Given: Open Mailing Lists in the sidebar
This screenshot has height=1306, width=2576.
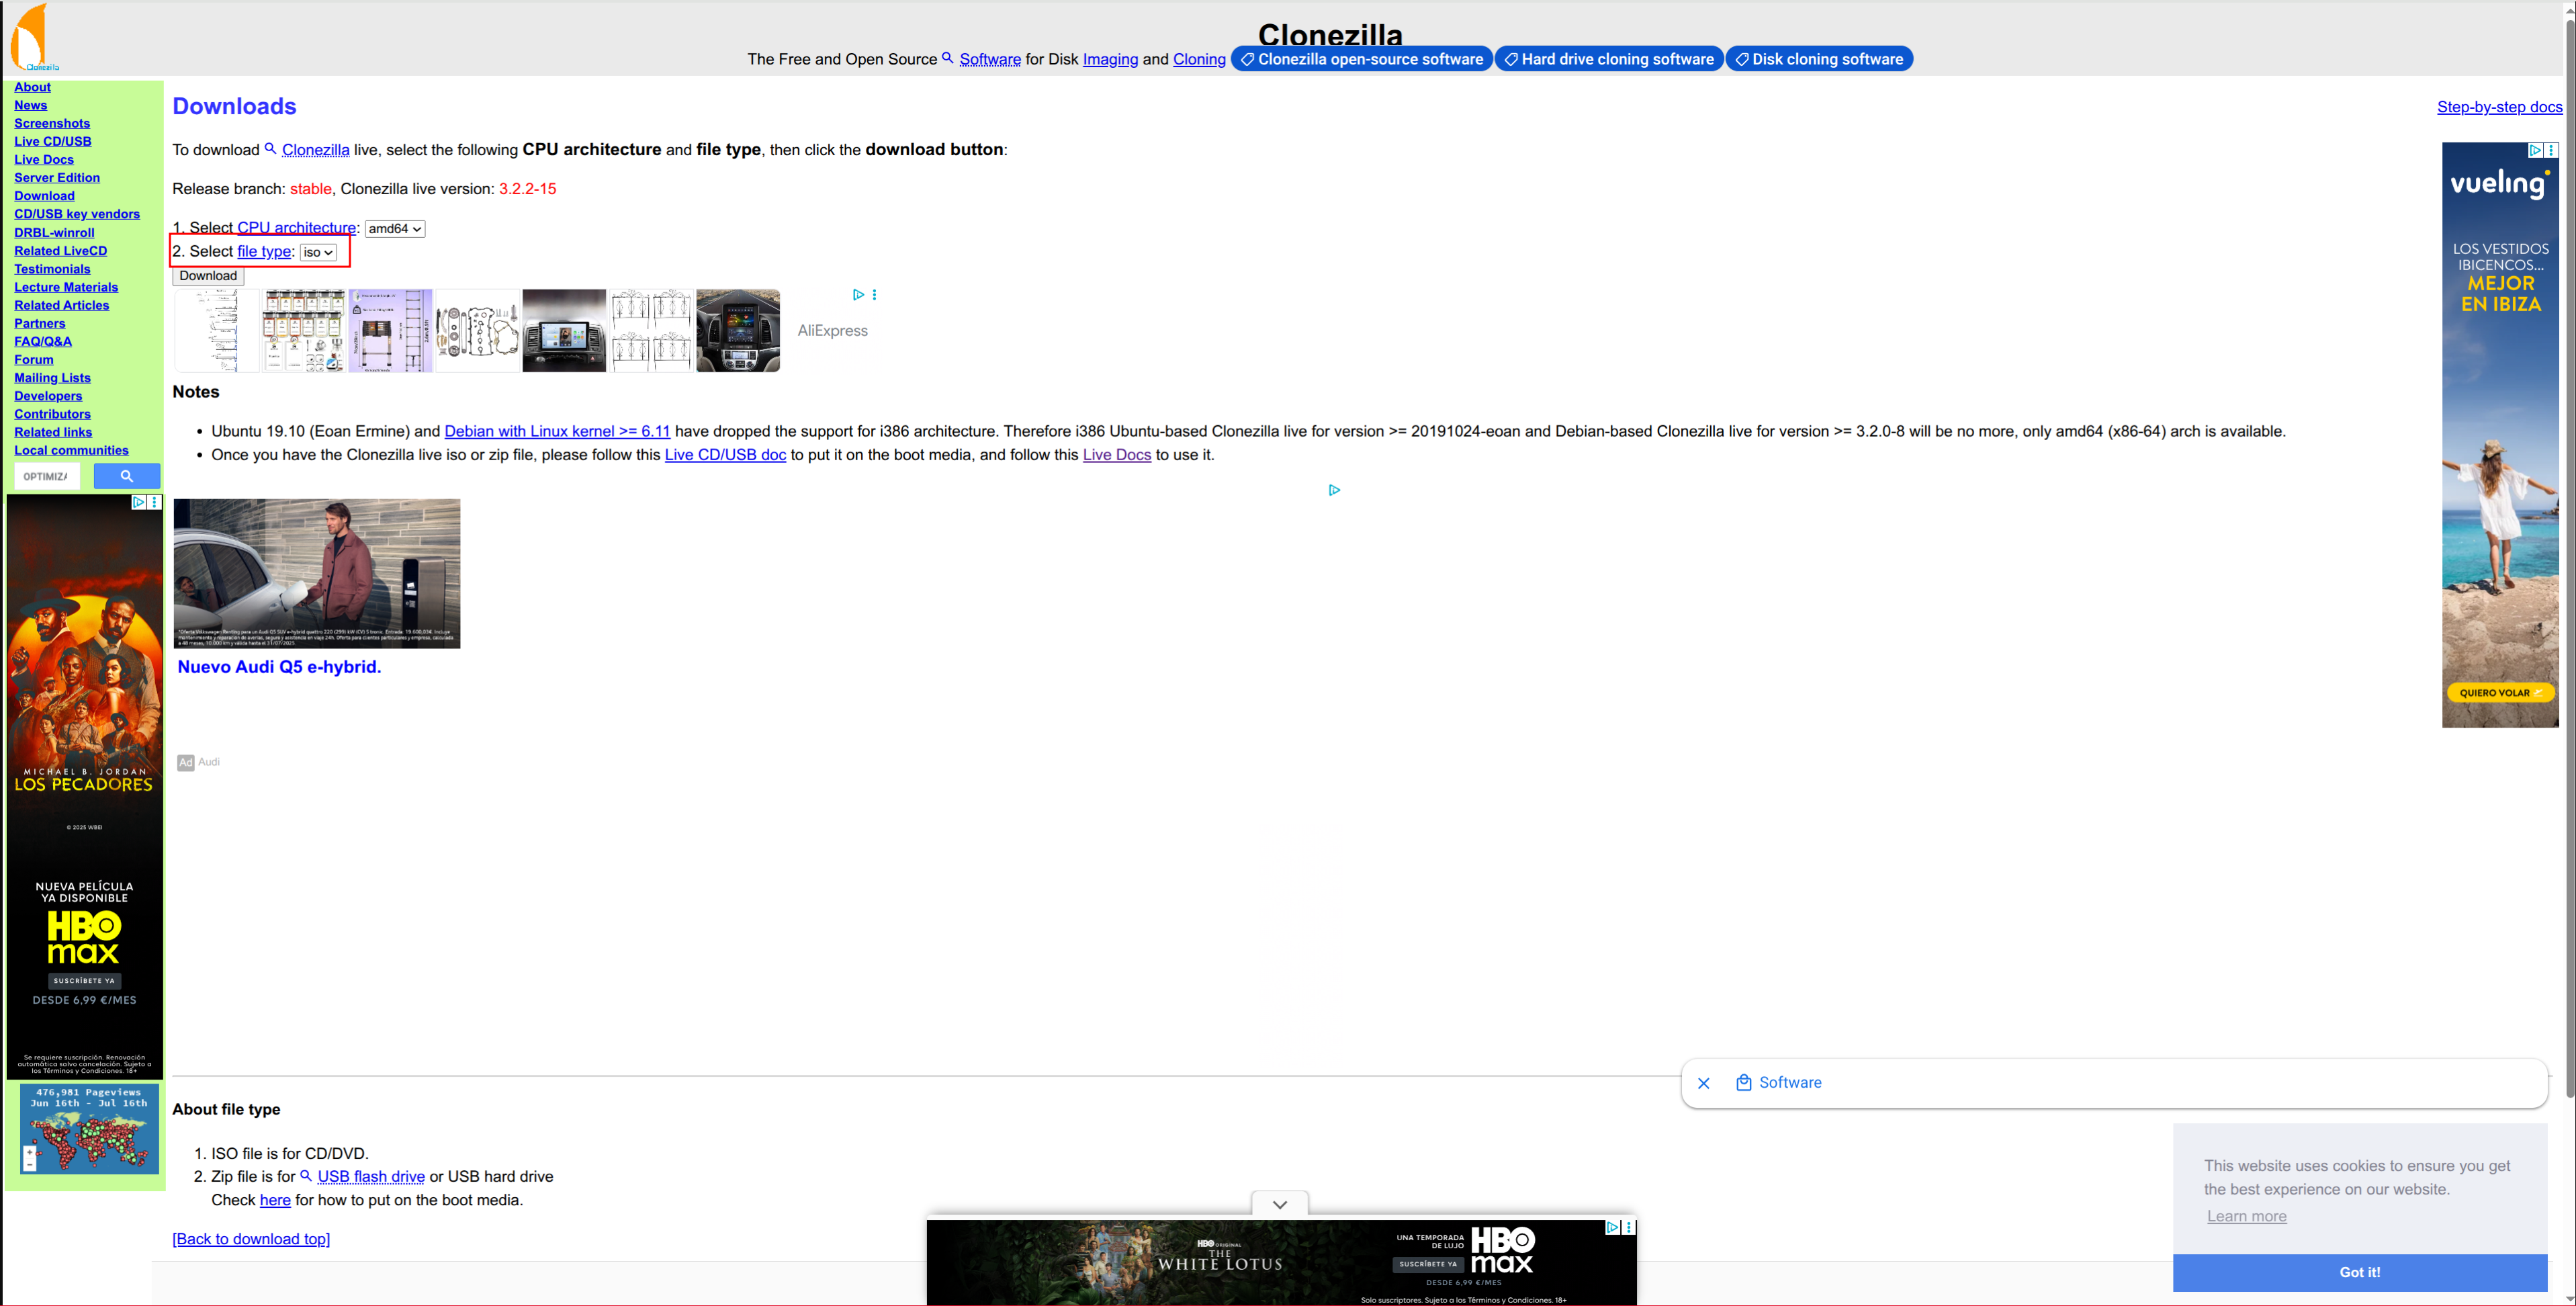Looking at the screenshot, I should point(52,378).
